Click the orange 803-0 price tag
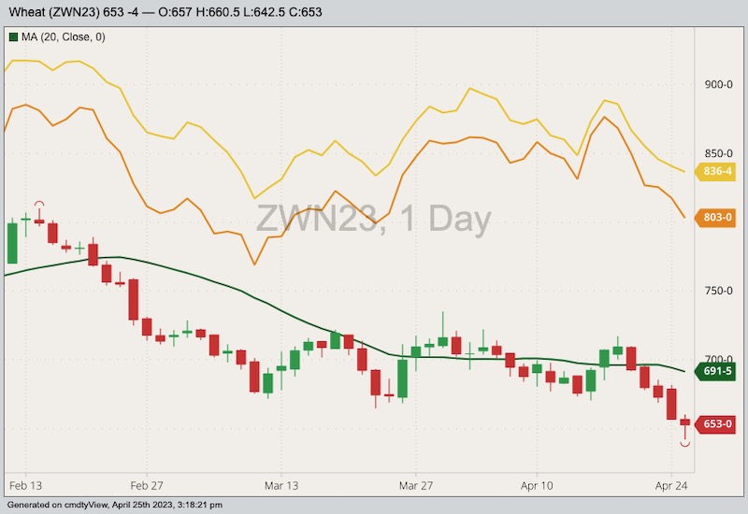The image size is (748, 514). (x=715, y=218)
